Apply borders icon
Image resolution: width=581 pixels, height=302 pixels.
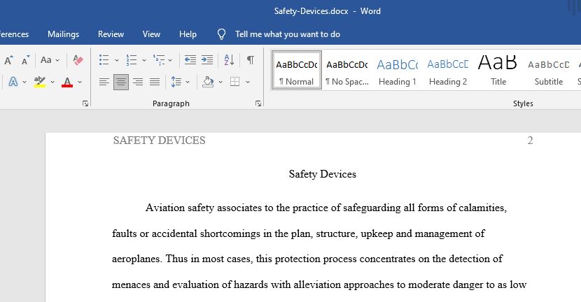point(235,82)
